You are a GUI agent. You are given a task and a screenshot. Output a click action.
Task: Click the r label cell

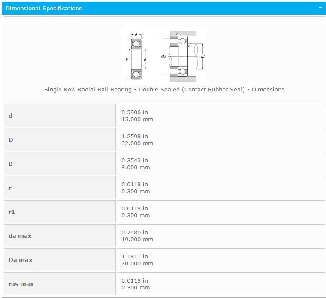[x=60, y=188]
